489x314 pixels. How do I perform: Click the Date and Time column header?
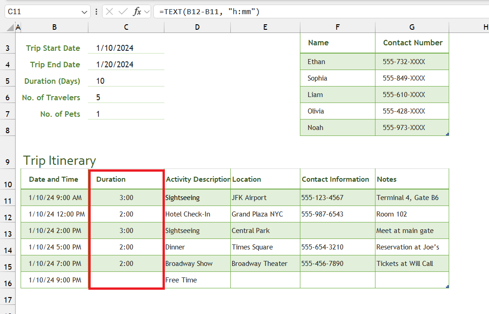54,179
